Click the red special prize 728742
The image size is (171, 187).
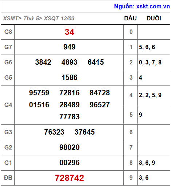point(69,178)
